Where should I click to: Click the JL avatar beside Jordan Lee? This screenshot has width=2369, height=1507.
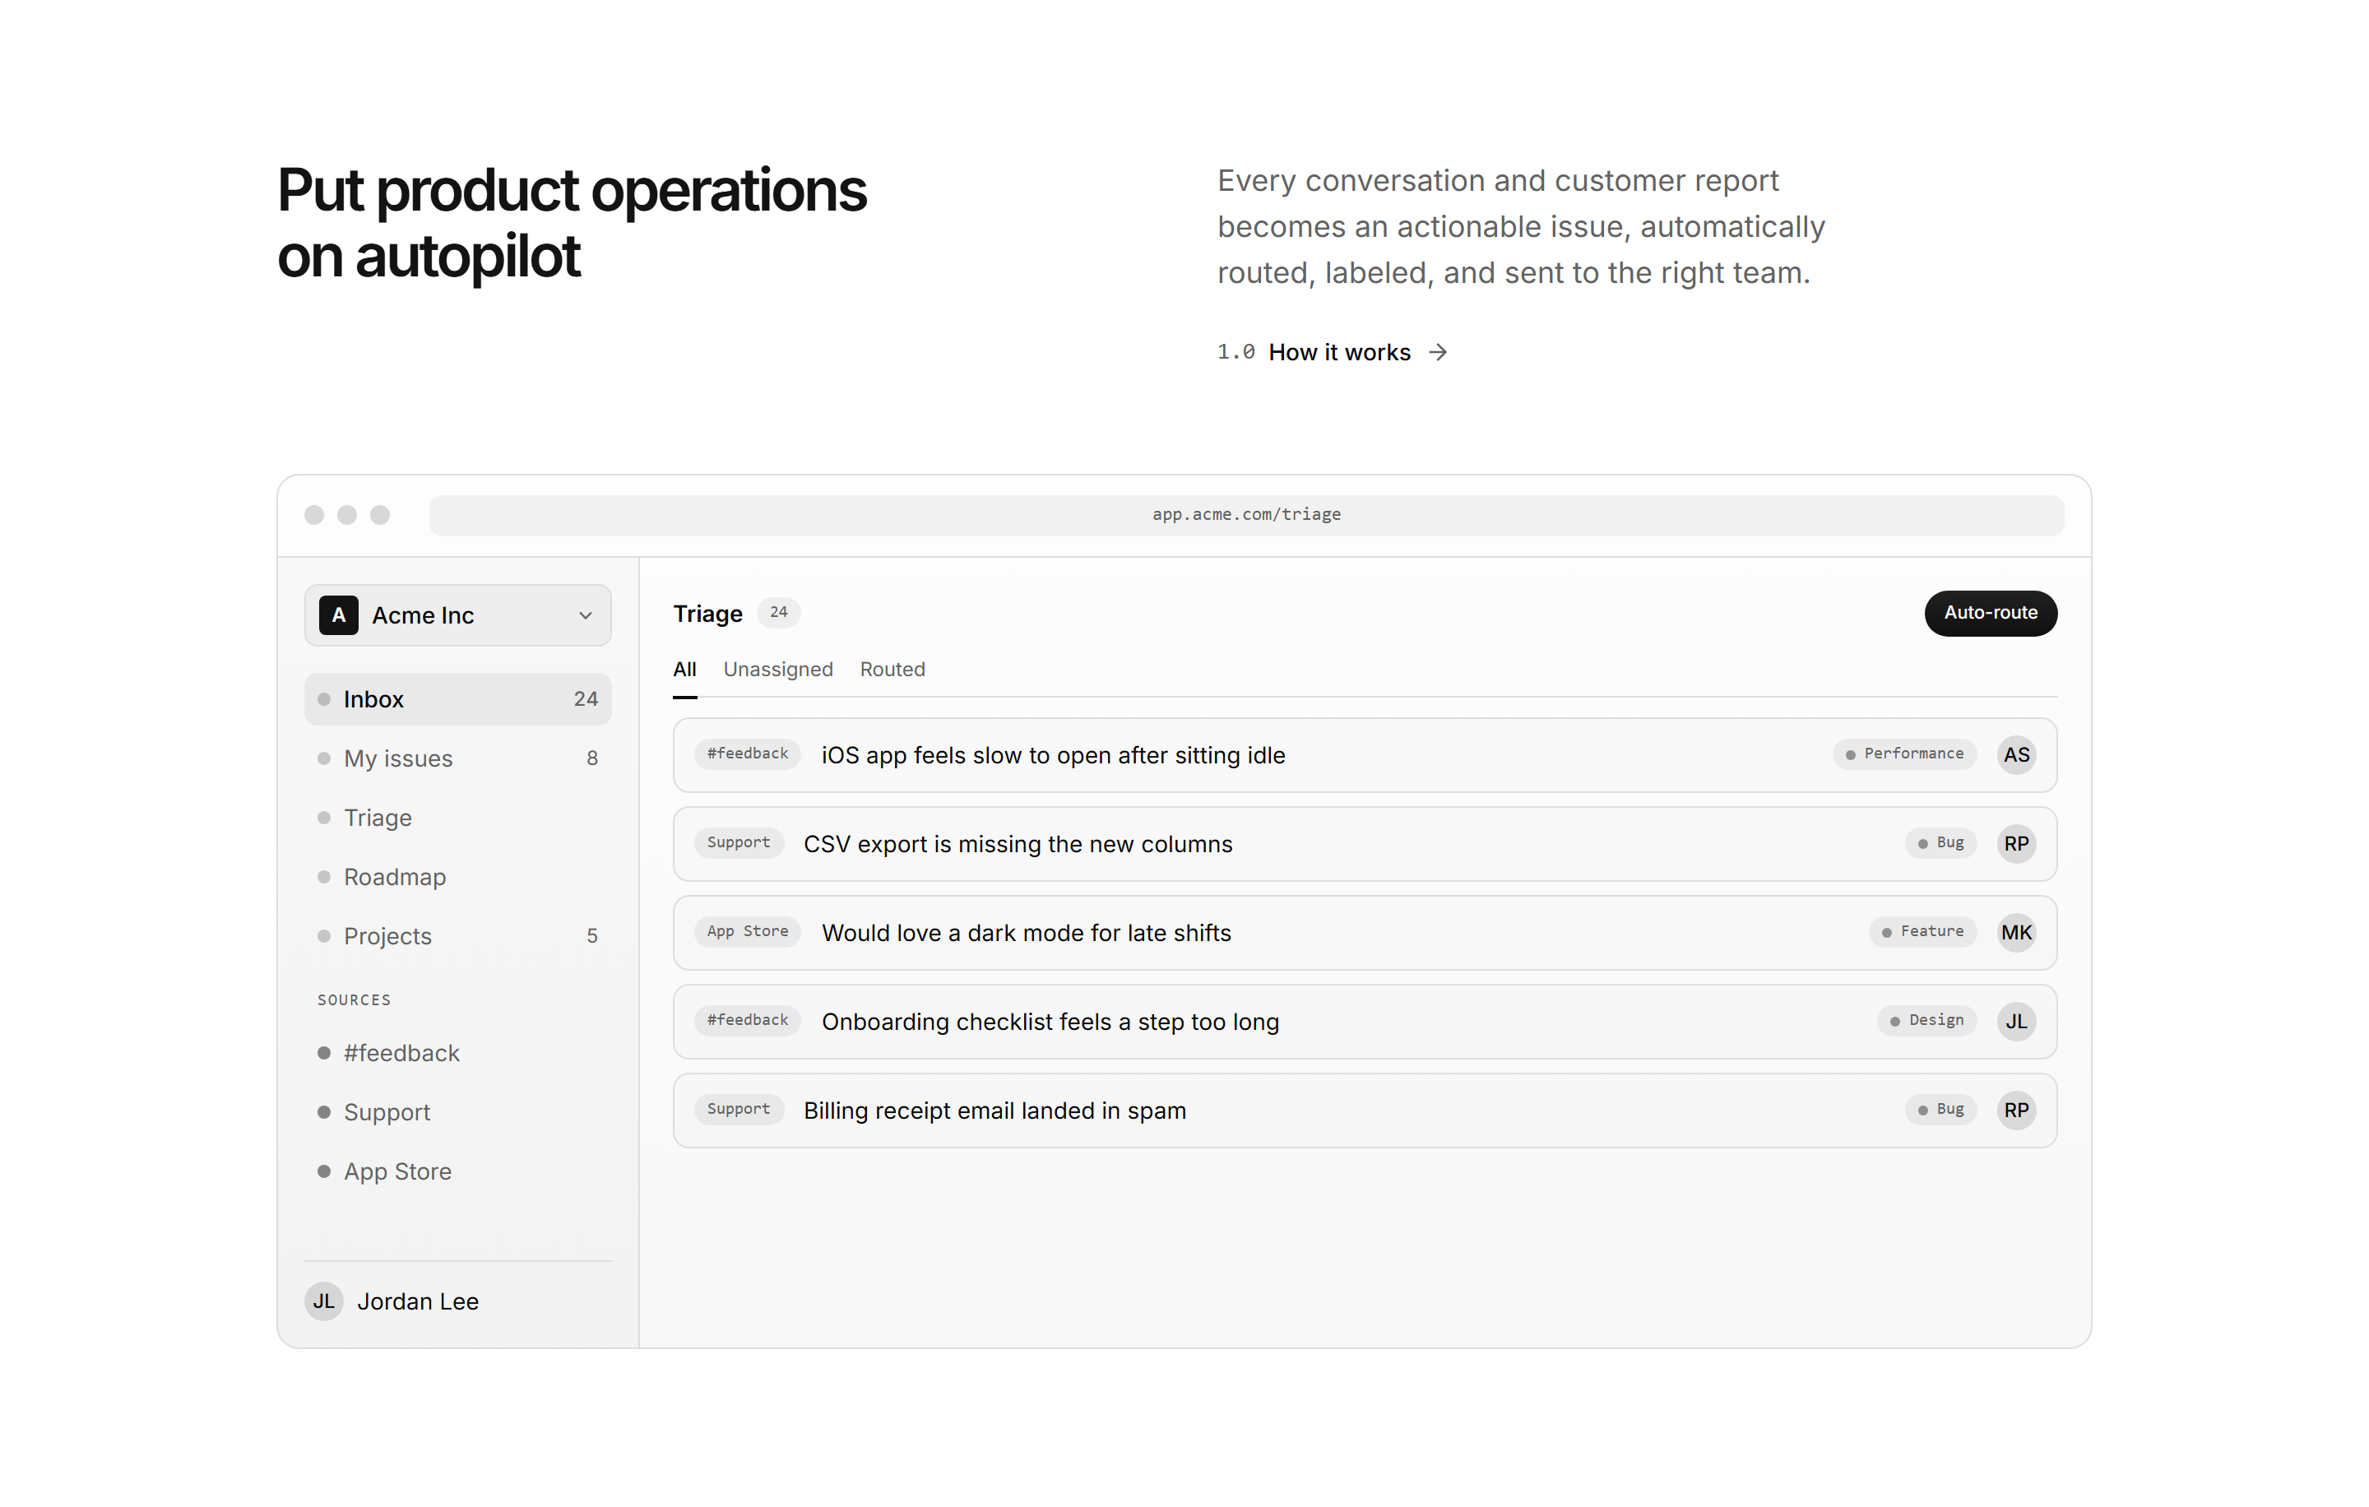point(323,1301)
